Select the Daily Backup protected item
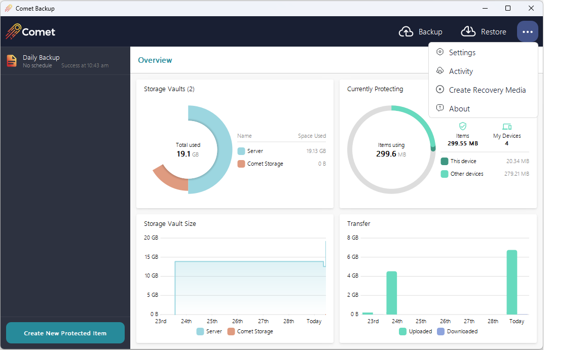The image size is (588, 350). click(x=65, y=61)
